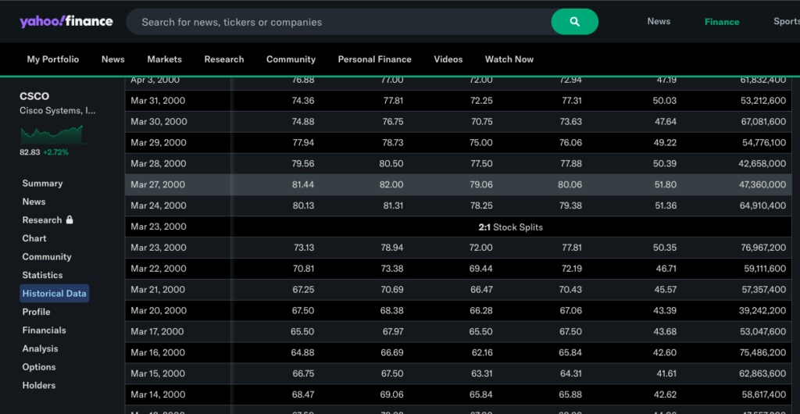Image resolution: width=800 pixels, height=414 pixels.
Task: Select Statistics in the sidebar
Action: tap(42, 275)
